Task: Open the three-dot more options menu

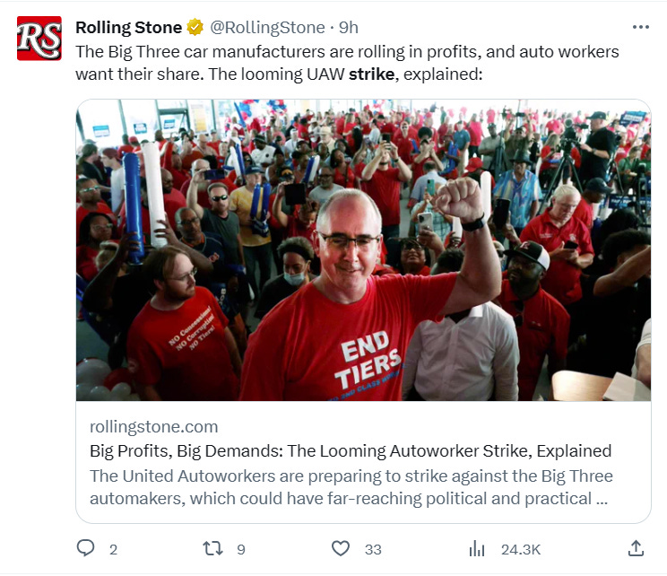Action: pos(641,27)
